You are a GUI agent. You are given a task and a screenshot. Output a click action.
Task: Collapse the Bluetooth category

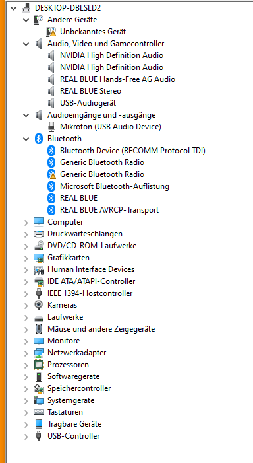tap(26, 139)
